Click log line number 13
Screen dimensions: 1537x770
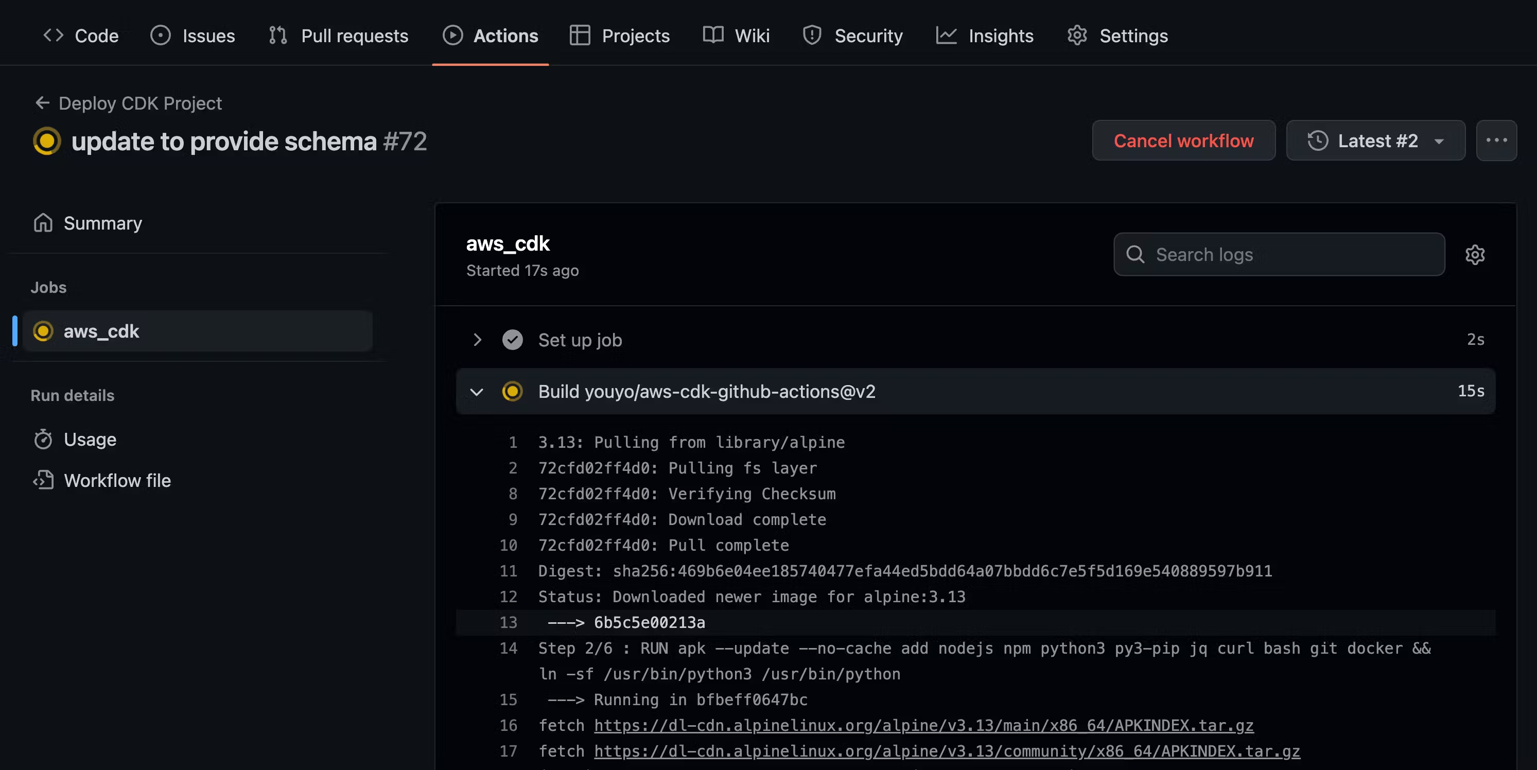click(x=509, y=623)
